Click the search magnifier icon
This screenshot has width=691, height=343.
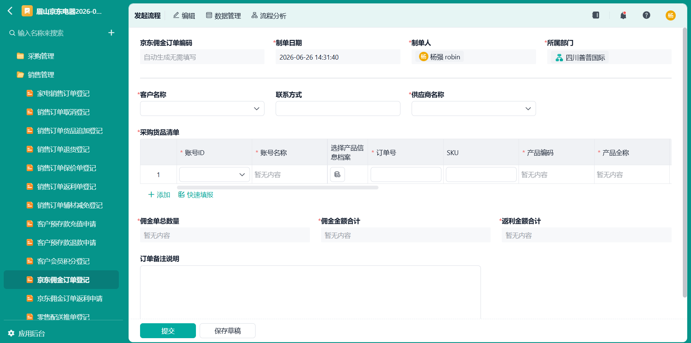pos(12,33)
